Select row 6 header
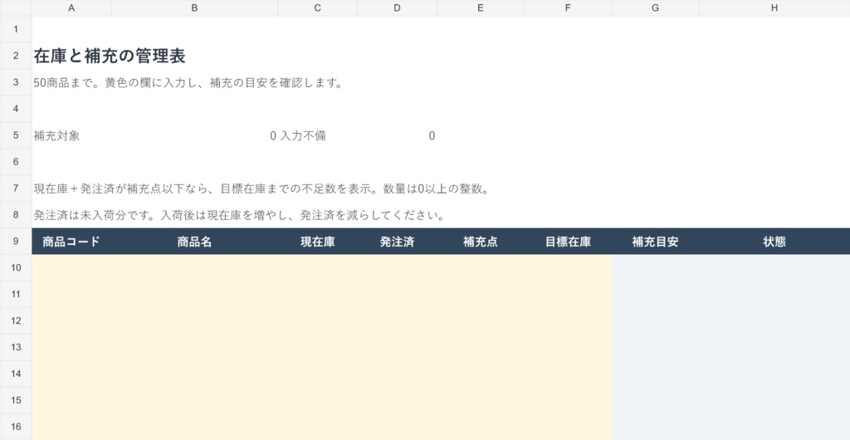Image resolution: width=850 pixels, height=440 pixels. pos(16,162)
